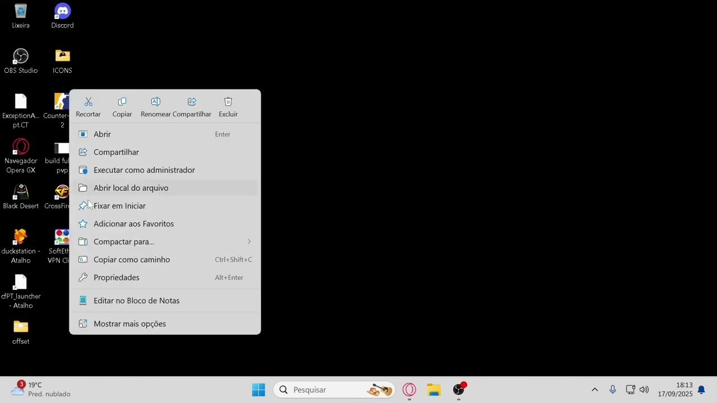Select Executar como administrador
The image size is (717, 403).
165,170
